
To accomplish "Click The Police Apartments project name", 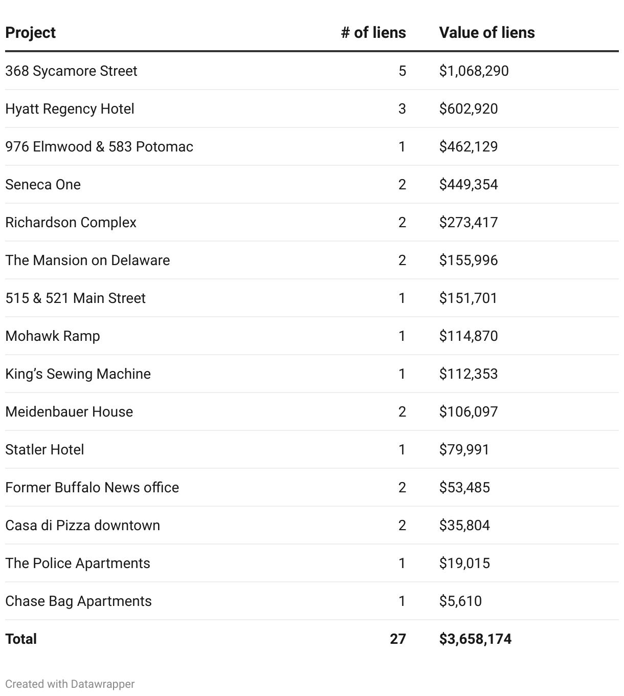I will point(78,563).
